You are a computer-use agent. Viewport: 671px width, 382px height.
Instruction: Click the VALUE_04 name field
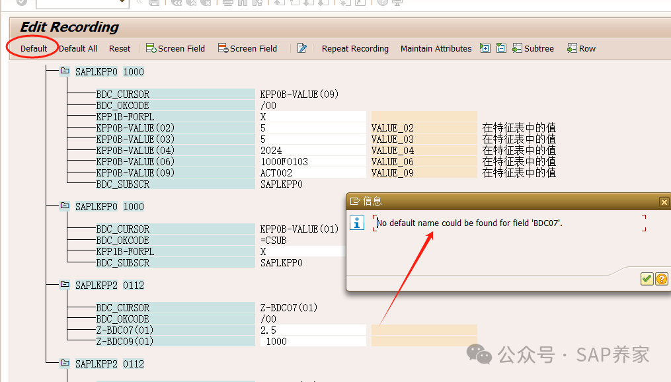pyautogui.click(x=424, y=151)
